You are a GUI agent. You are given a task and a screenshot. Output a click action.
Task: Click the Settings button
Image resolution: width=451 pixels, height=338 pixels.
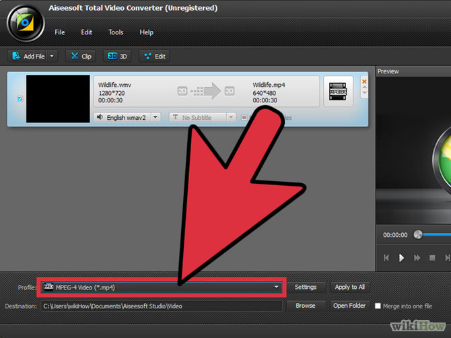pyautogui.click(x=306, y=287)
